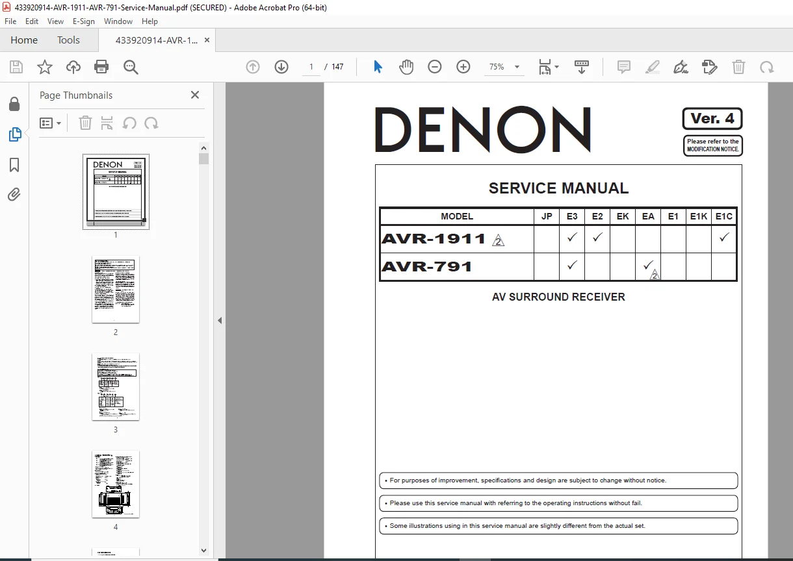This screenshot has height=561, width=793.
Task: Zoom in with plus icon
Action: click(463, 67)
